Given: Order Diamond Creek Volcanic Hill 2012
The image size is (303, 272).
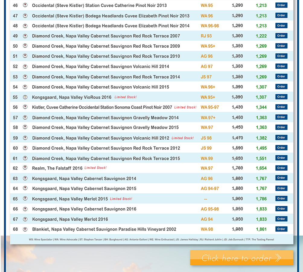Looking at the screenshot, I should tap(281, 138).
